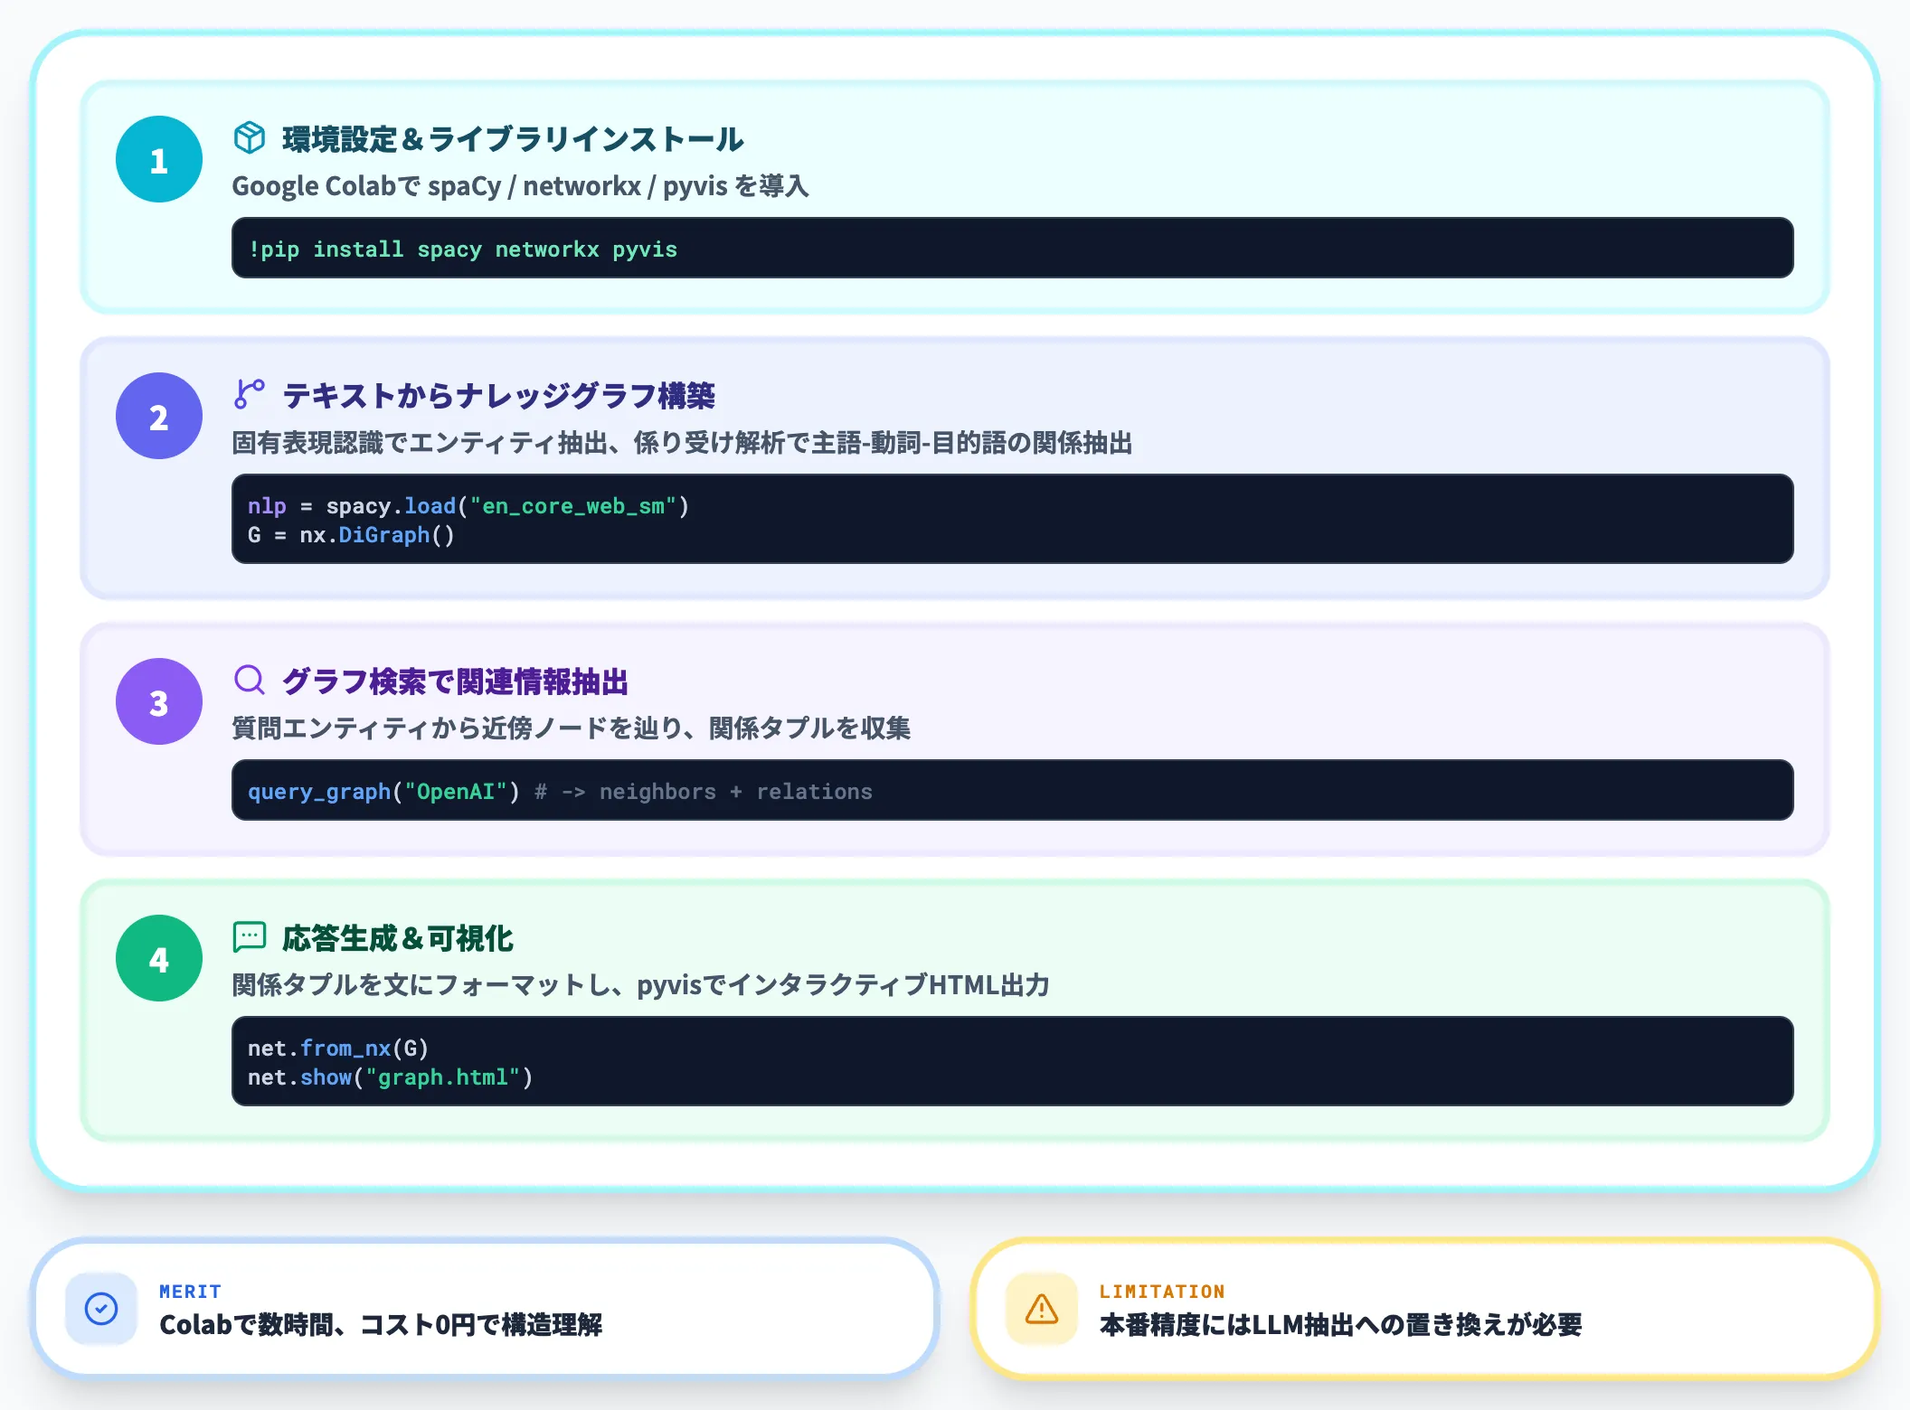Viewport: 1910px width, 1410px height.
Task: Click the cyan step number 1 badge
Action: point(159,159)
